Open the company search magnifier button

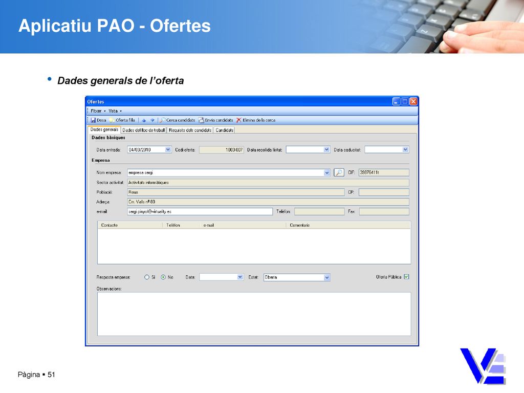pyautogui.click(x=339, y=172)
